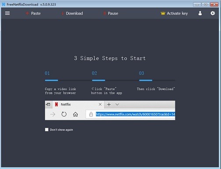Click the FreeNetflixDownload app logo in title bar
Viewport: 221px width, 169px height.
4,4
